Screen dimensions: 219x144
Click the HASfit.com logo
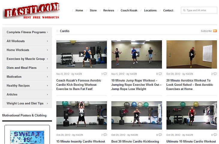click(31, 11)
